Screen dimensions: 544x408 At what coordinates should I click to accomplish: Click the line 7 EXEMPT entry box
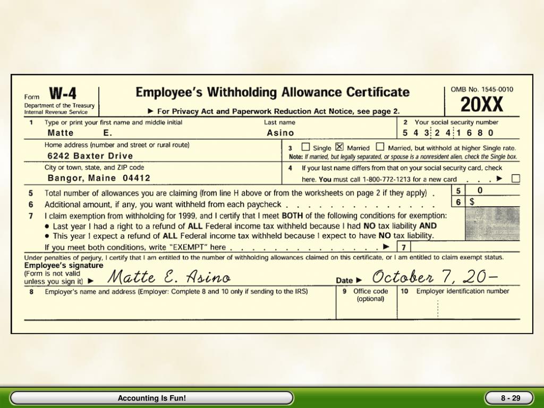465,247
